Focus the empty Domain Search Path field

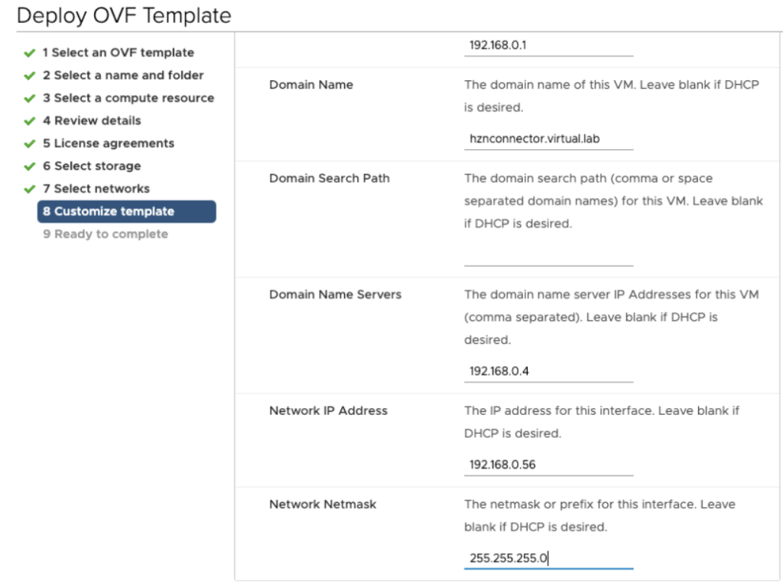click(x=548, y=256)
